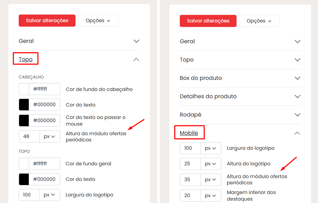Screen dimensions: 318x203
Task: Open Opções dropdown in right panel
Action: click(259, 21)
